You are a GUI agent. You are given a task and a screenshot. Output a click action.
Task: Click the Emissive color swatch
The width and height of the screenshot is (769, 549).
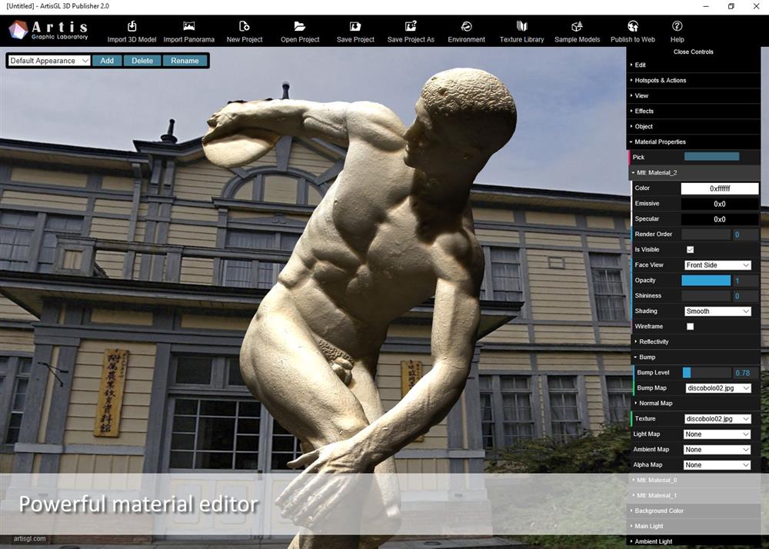(x=720, y=204)
